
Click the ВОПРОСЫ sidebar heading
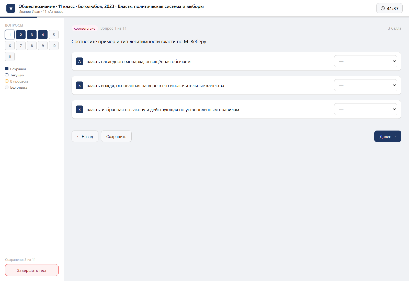(14, 25)
